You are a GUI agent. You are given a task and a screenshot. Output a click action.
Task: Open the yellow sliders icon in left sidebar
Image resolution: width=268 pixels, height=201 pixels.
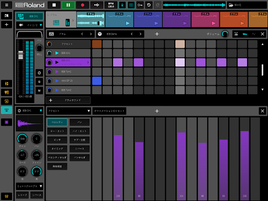(6, 84)
